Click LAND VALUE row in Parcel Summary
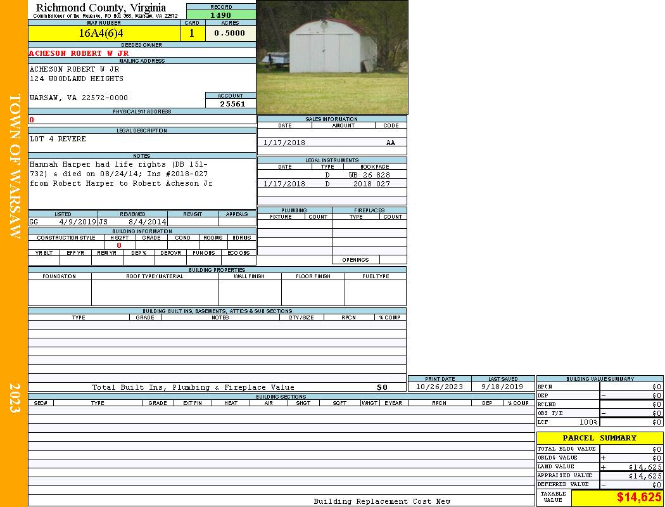Viewport: 665px width, 507px height. coord(600,466)
